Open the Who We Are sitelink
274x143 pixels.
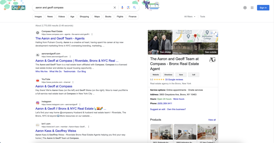click(41, 71)
